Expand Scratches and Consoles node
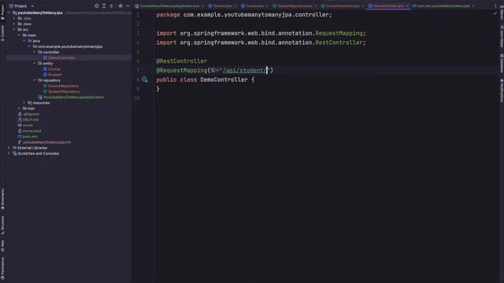This screenshot has height=283, width=504. (x=9, y=153)
